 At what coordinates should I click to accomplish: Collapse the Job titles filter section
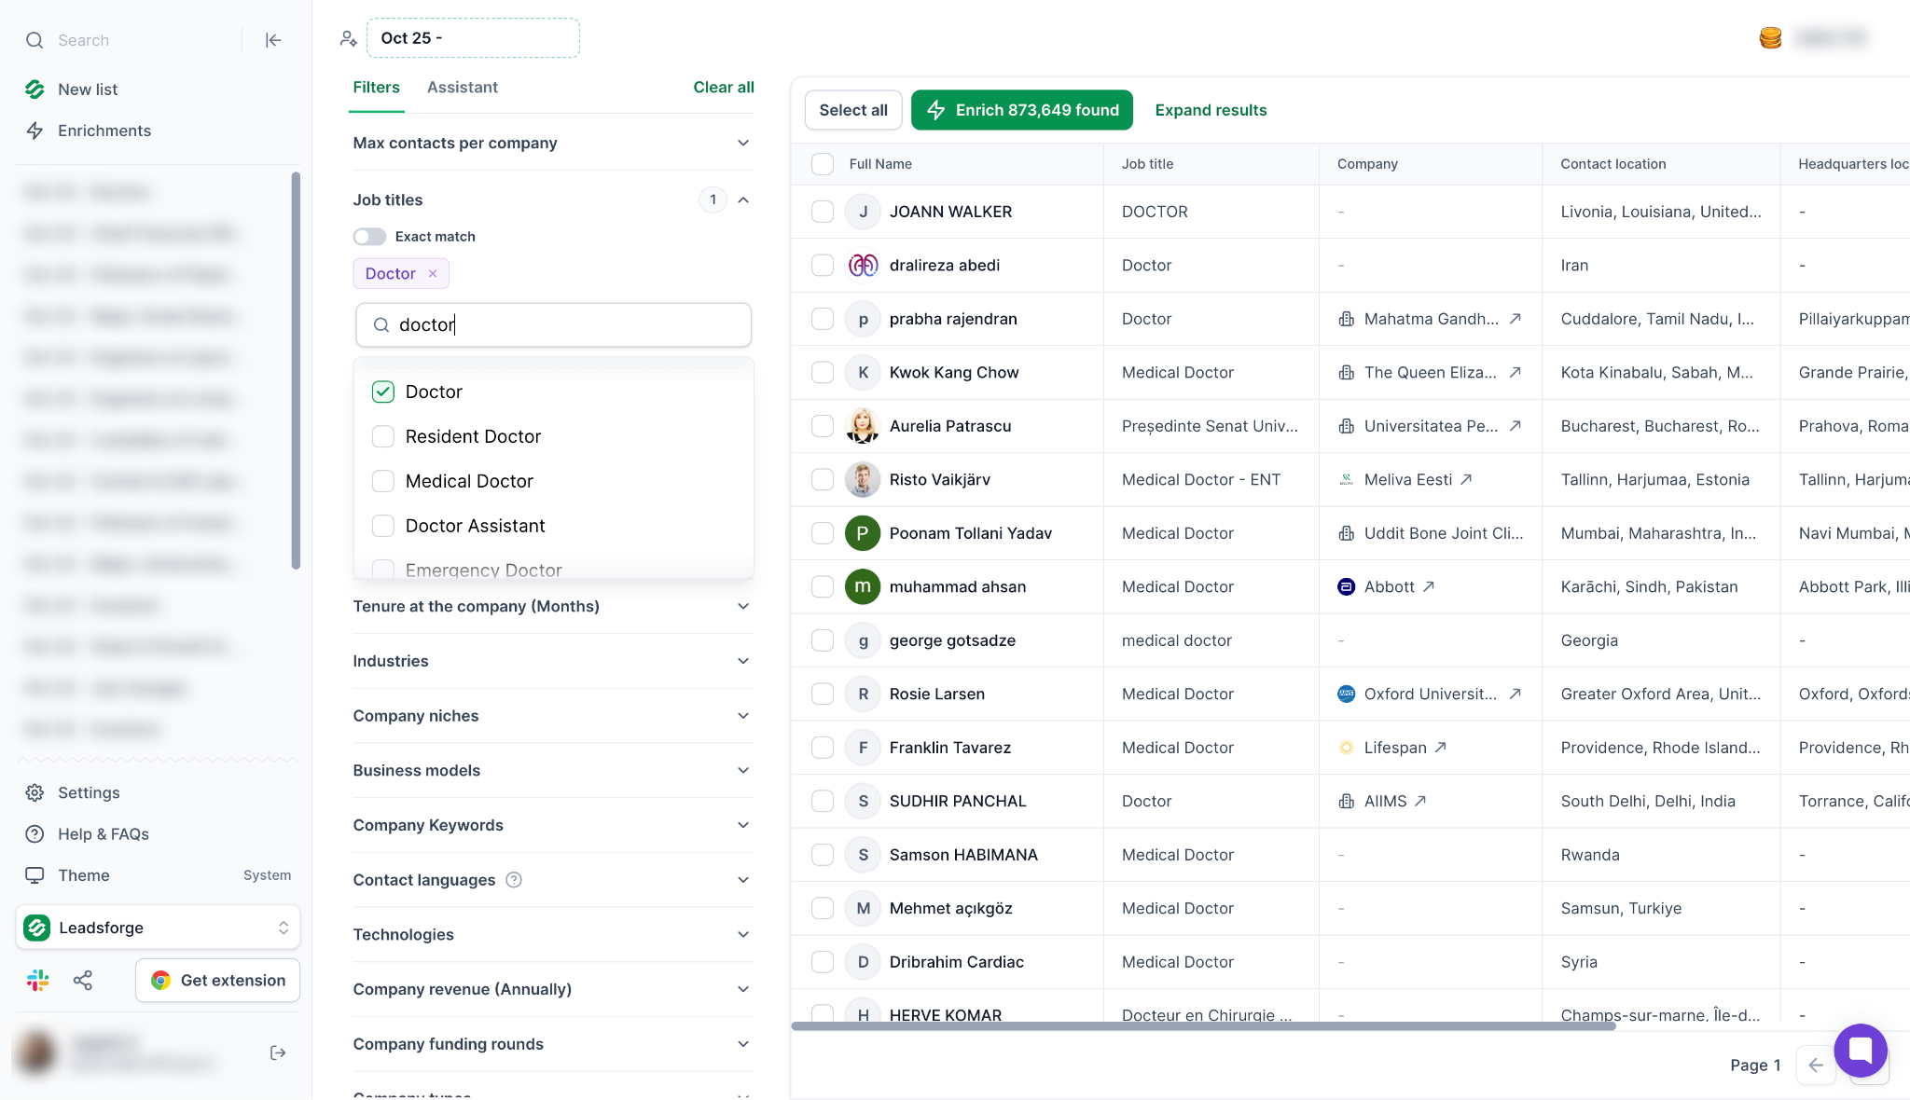pyautogui.click(x=743, y=199)
